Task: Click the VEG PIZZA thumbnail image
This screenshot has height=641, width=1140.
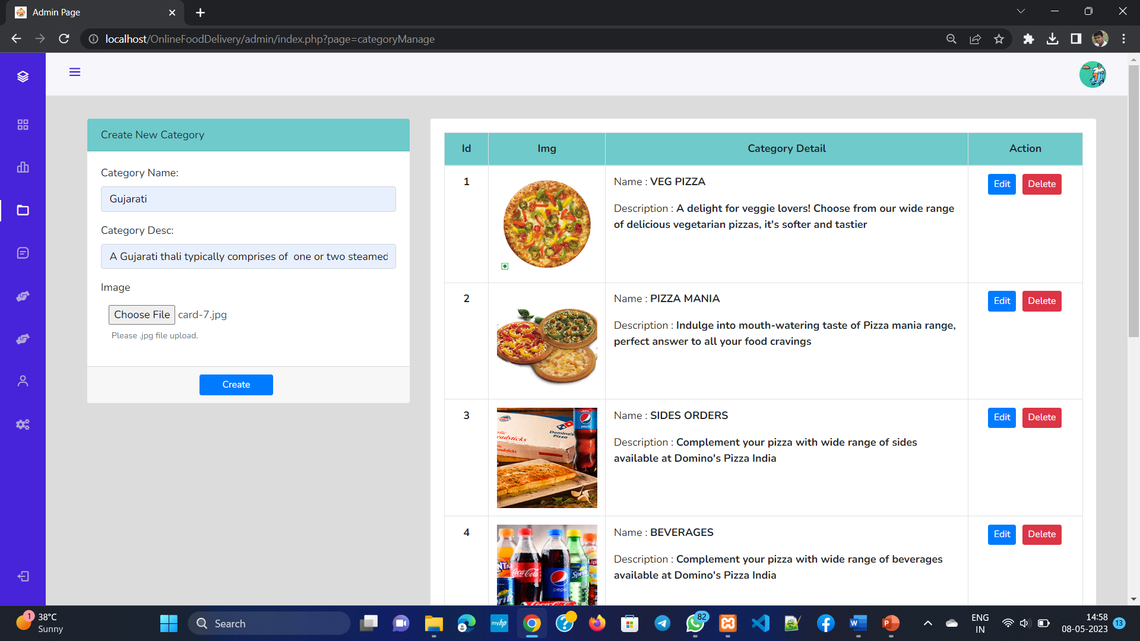Action: pyautogui.click(x=547, y=224)
